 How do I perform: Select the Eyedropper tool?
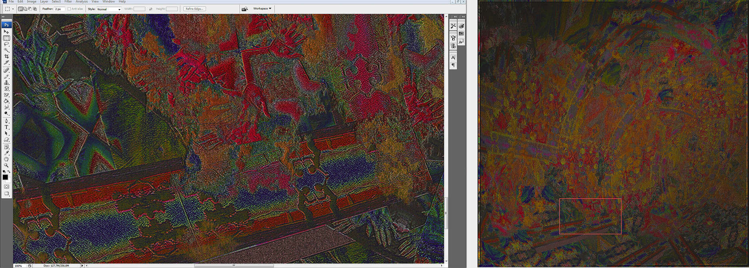pyautogui.click(x=6, y=153)
